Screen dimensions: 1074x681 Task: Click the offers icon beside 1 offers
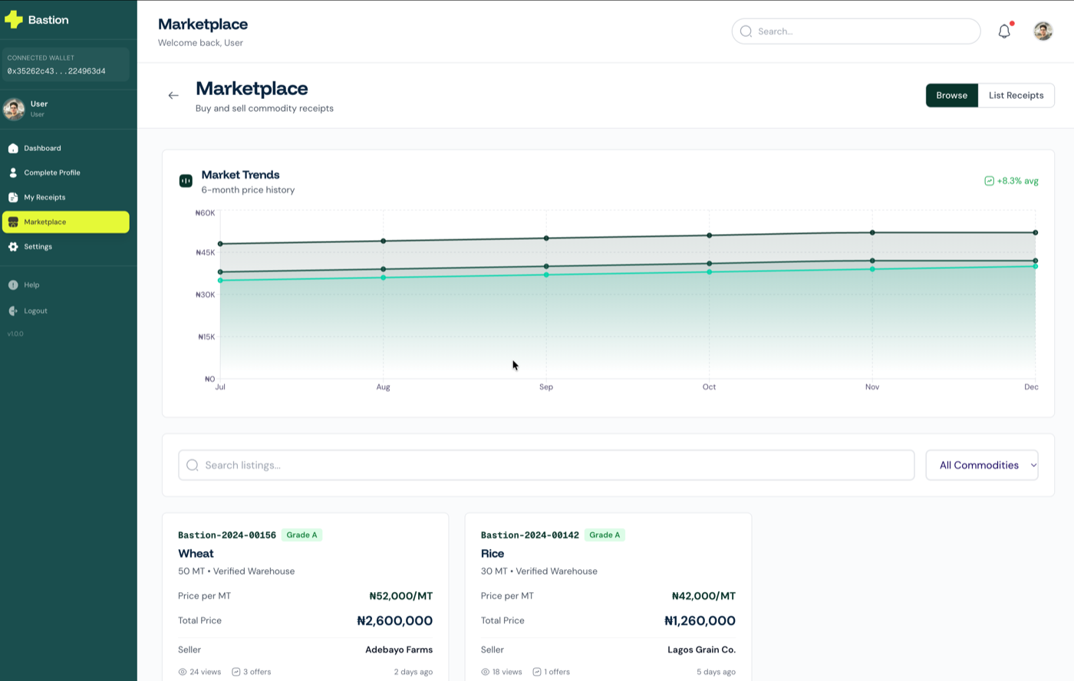(x=537, y=672)
